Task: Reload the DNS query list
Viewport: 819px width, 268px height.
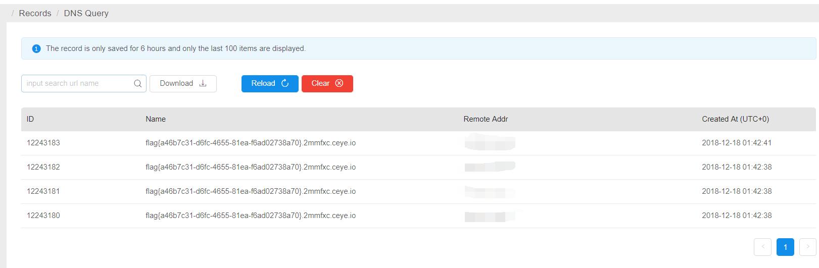Action: 270,84
